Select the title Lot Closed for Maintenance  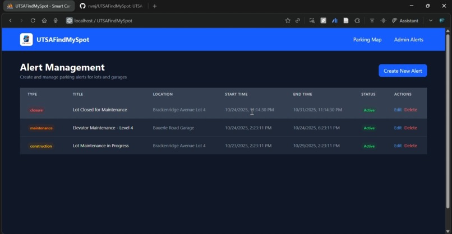click(x=100, y=110)
